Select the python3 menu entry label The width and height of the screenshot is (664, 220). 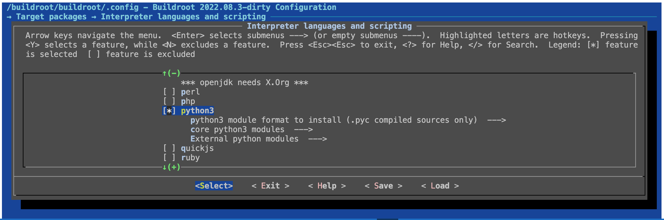pos(197,111)
